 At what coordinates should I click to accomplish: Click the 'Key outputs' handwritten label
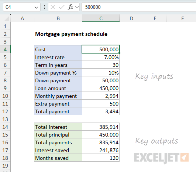(x=157, y=141)
